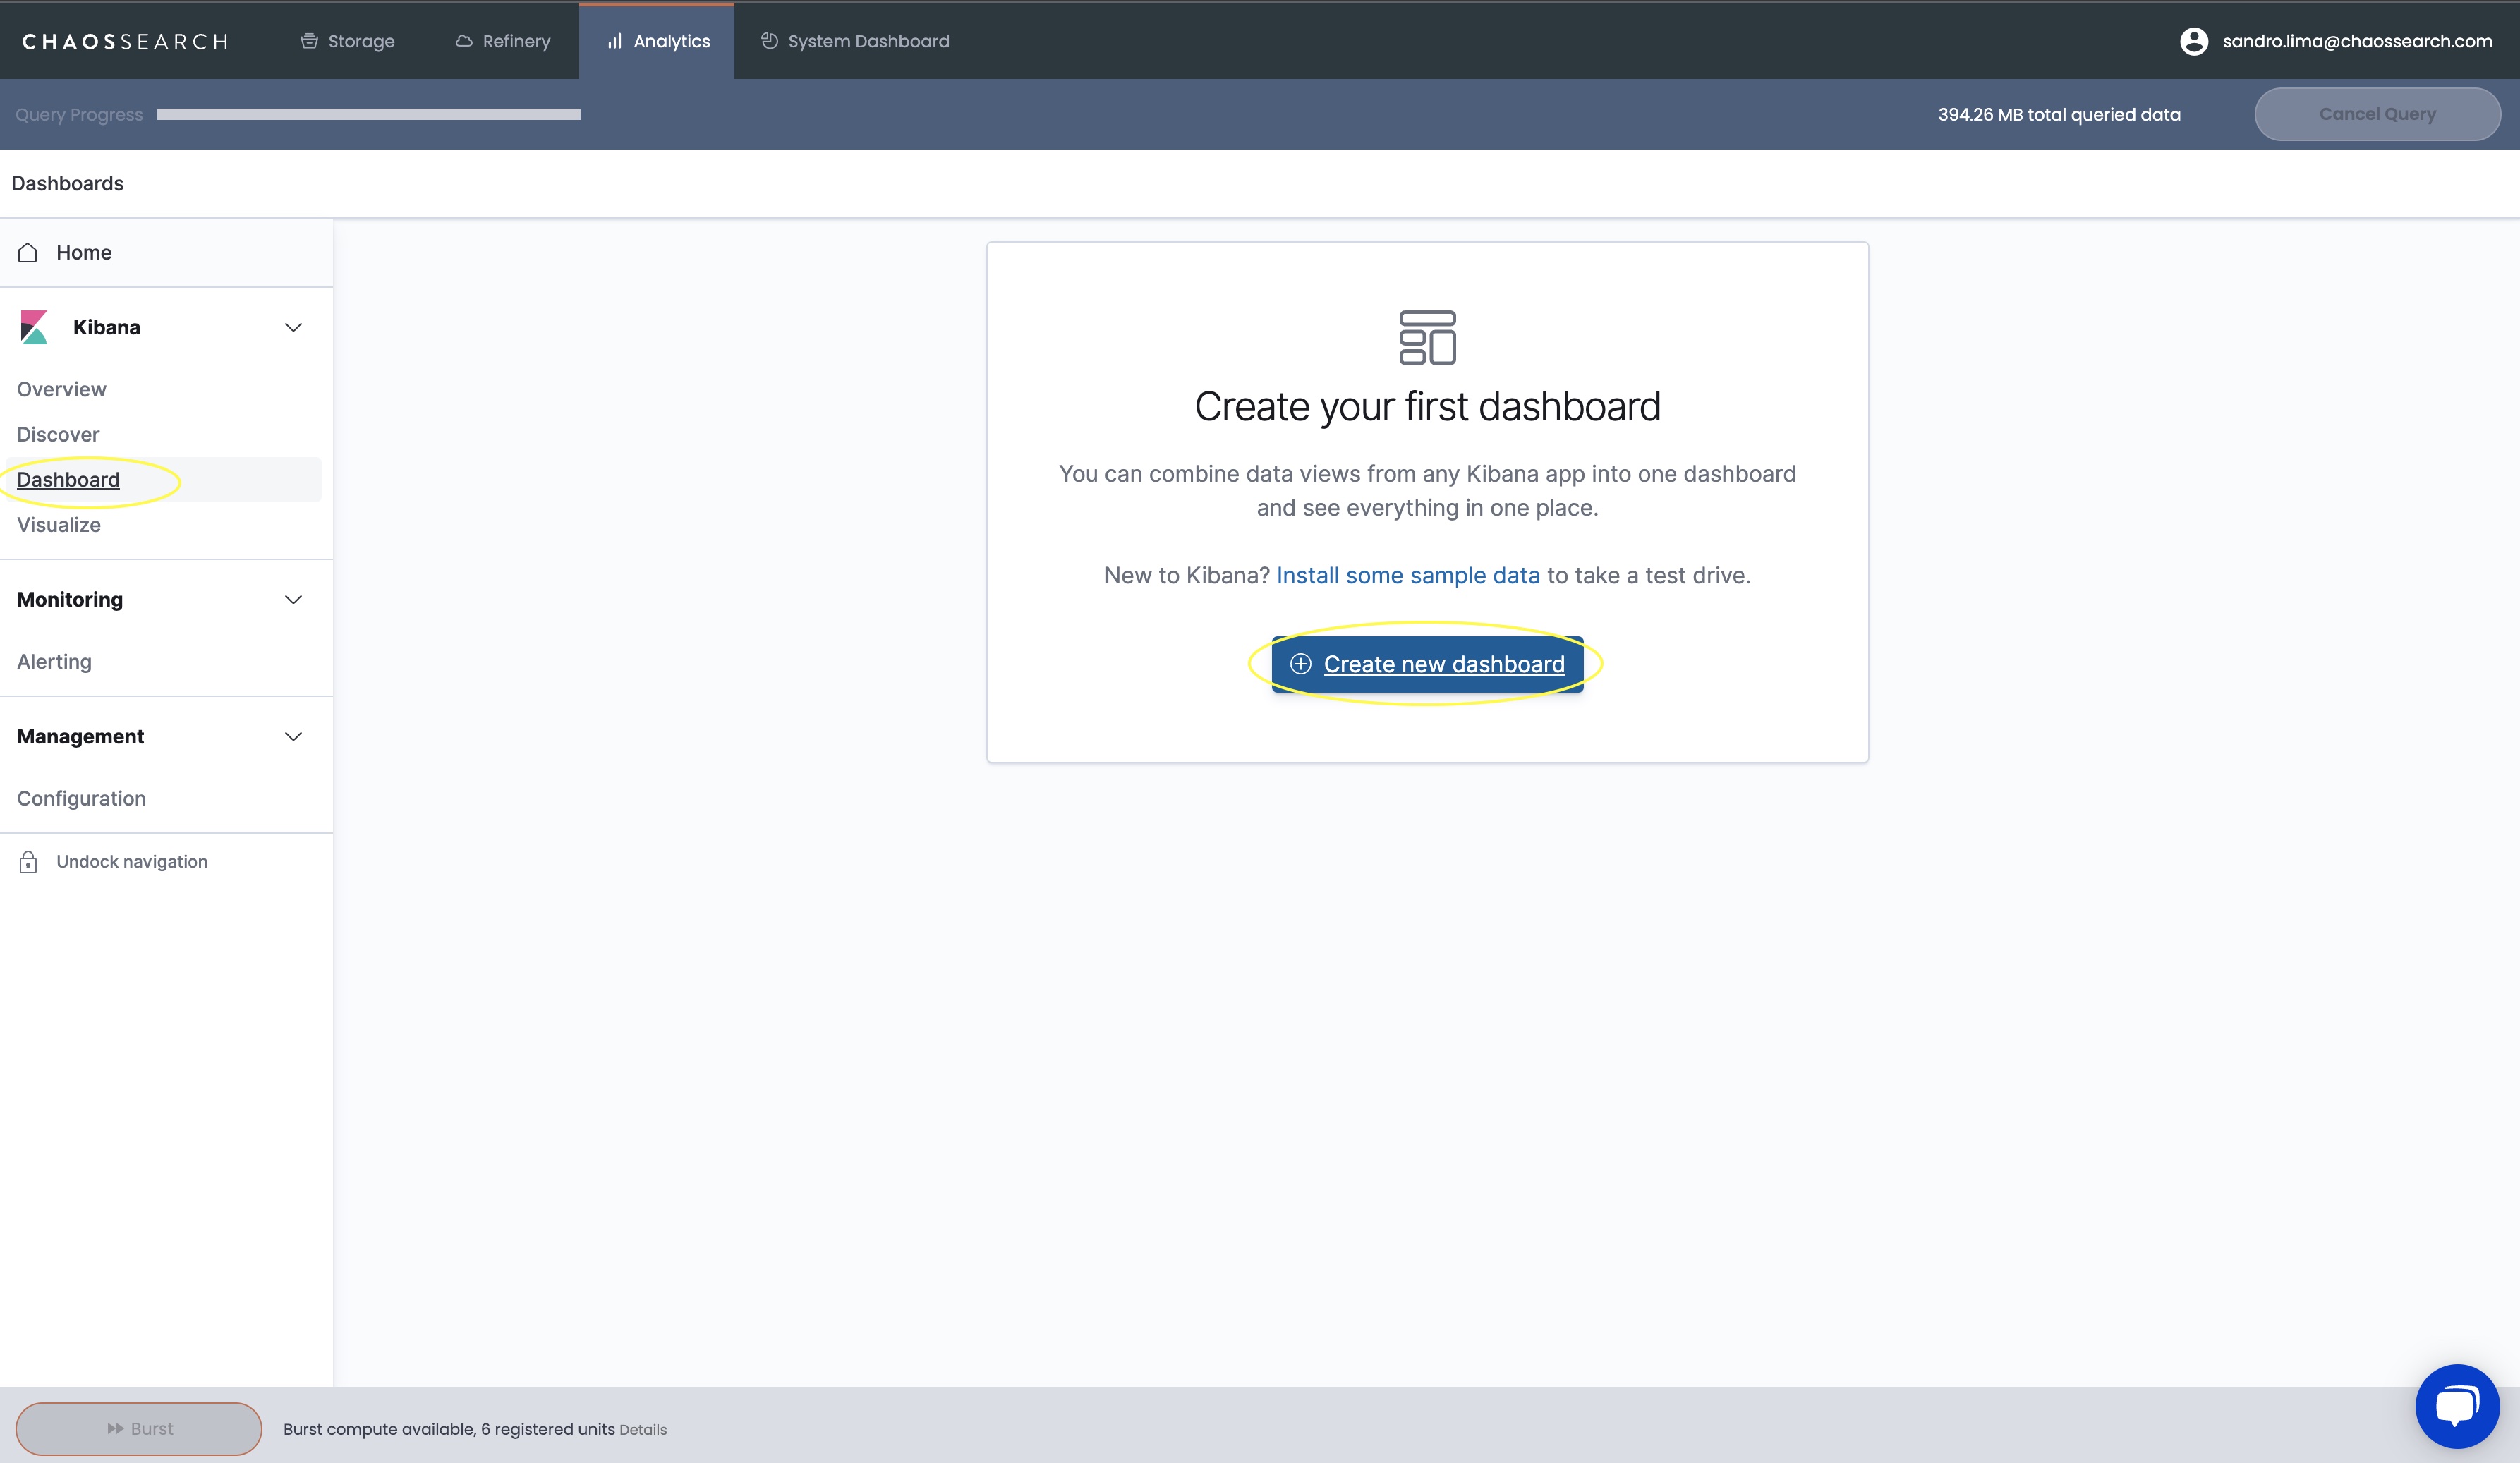This screenshot has height=1463, width=2520.
Task: Click the System Dashboard pie icon
Action: click(769, 41)
